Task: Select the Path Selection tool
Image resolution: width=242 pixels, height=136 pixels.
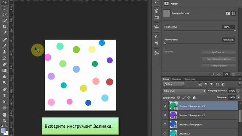Action: pos(5,102)
